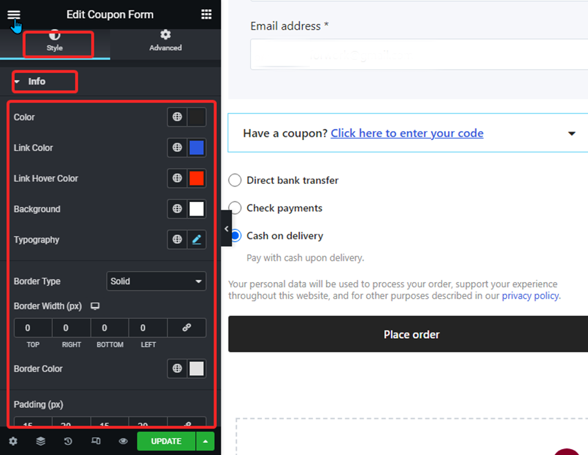The width and height of the screenshot is (588, 455).
Task: Edit Typography using the pencil icon
Action: [x=196, y=239]
